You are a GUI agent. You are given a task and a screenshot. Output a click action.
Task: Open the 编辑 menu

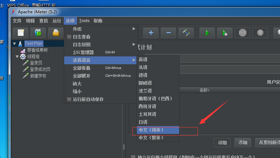[x=30, y=21]
